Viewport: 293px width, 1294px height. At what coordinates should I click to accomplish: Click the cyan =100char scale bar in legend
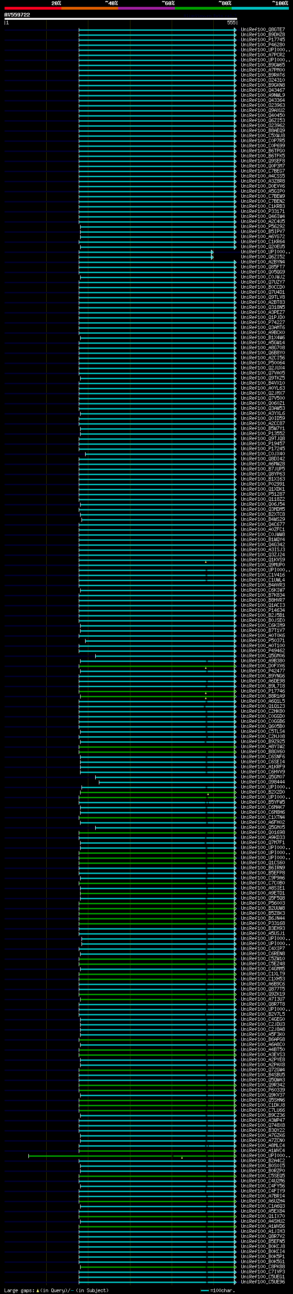204,1290
